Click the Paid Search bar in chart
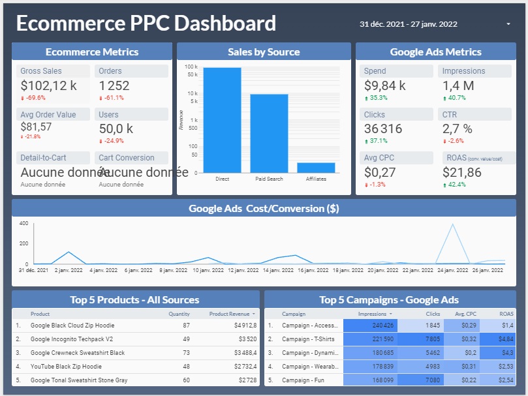 point(269,133)
